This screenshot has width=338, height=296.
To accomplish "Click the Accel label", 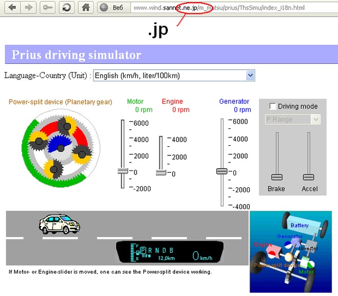I will (310, 189).
